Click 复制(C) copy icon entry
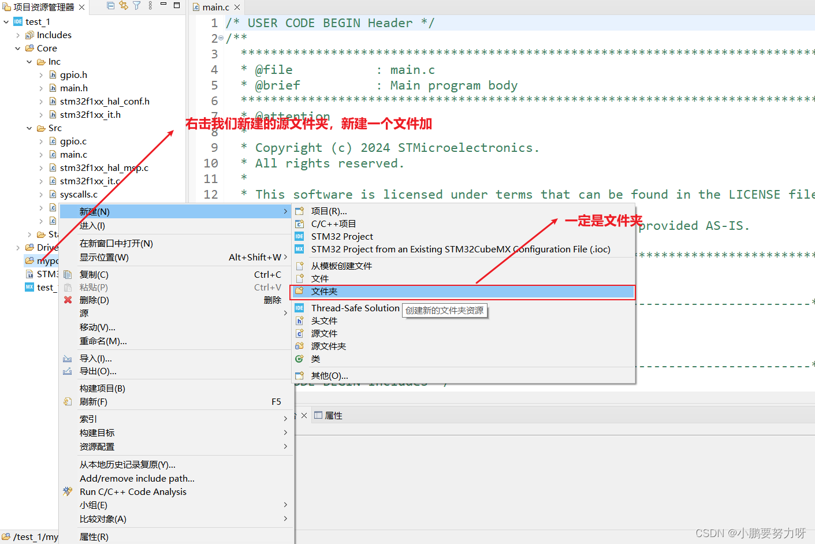815x544 pixels. [68, 274]
